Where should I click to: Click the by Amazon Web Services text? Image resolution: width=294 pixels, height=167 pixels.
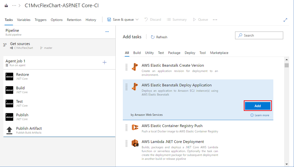147,115
